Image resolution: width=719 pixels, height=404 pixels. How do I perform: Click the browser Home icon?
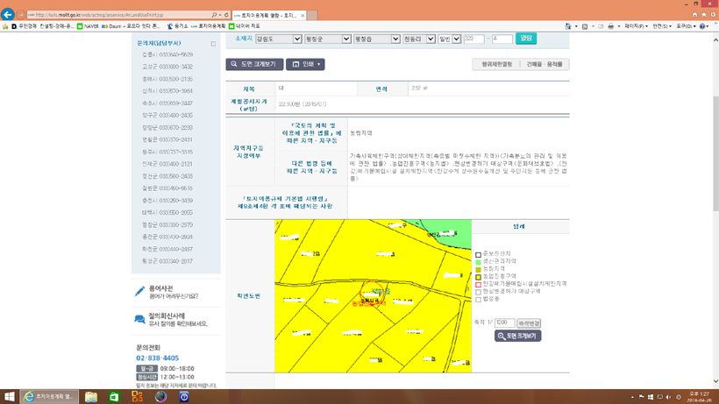click(694, 15)
